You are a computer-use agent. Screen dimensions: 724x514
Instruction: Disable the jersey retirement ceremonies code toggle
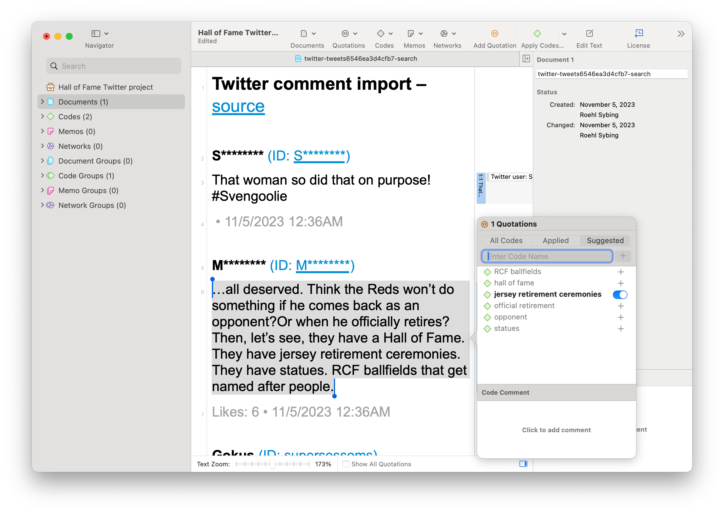(620, 294)
